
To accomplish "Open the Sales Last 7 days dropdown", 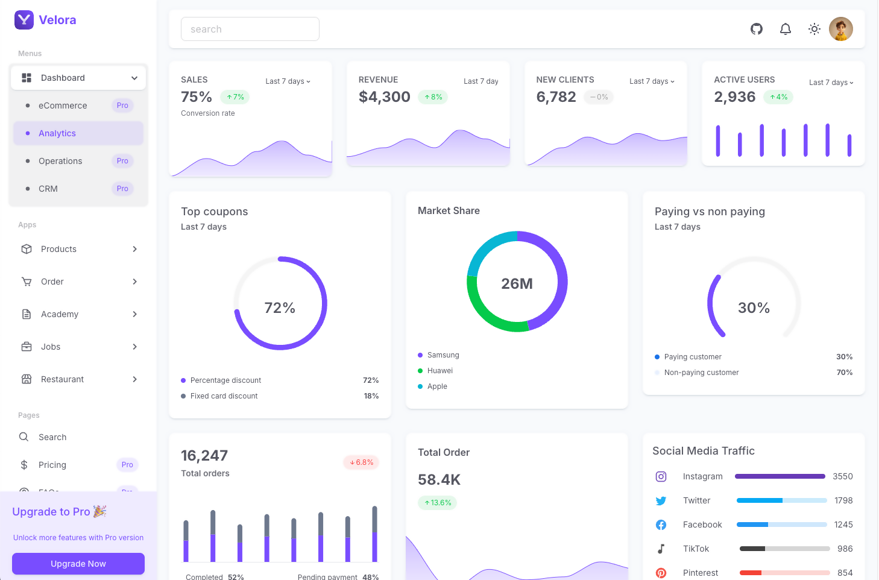I will point(288,81).
